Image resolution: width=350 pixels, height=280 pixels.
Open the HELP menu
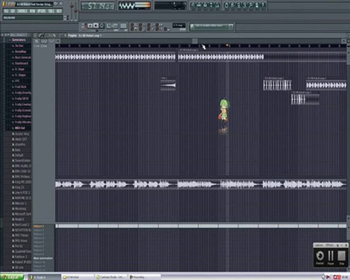pos(59,11)
